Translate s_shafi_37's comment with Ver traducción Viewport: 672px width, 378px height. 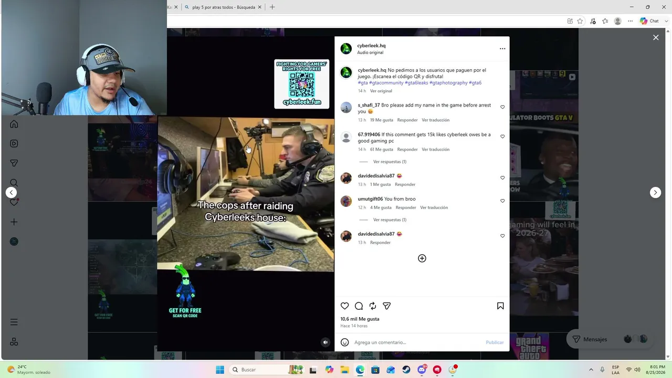(x=436, y=120)
